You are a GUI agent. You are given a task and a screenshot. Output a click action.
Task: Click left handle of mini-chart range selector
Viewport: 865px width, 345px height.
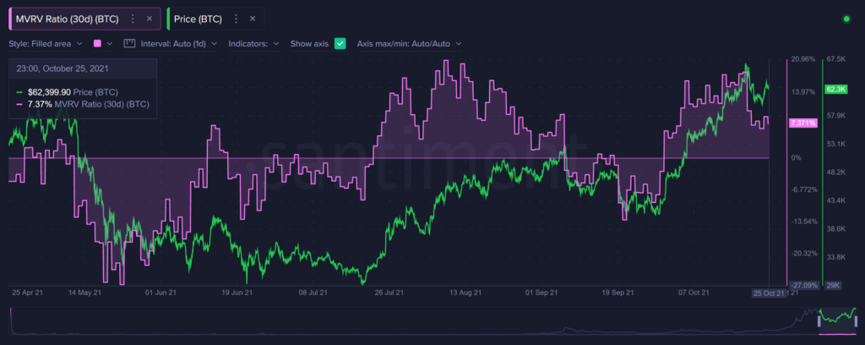click(x=819, y=320)
